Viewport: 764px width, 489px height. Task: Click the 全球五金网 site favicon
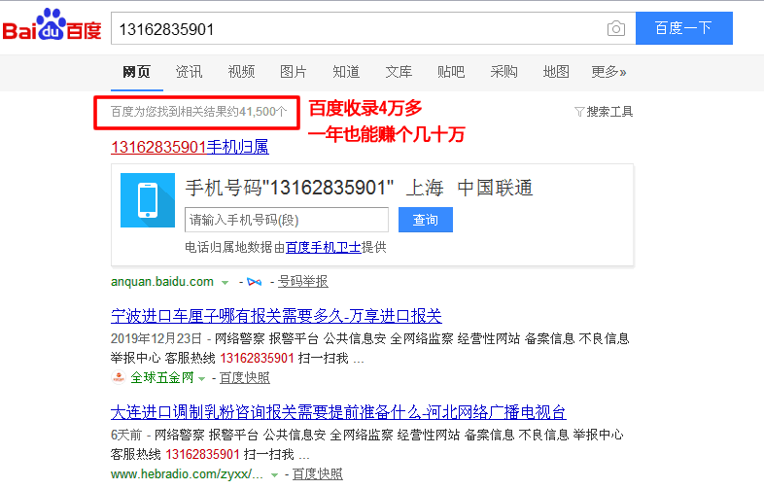coord(119,378)
